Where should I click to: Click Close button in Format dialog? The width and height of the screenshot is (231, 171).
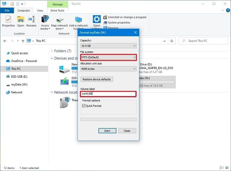[x=127, y=131]
